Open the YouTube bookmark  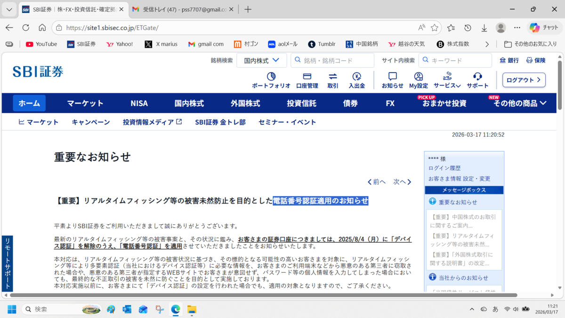(x=41, y=44)
